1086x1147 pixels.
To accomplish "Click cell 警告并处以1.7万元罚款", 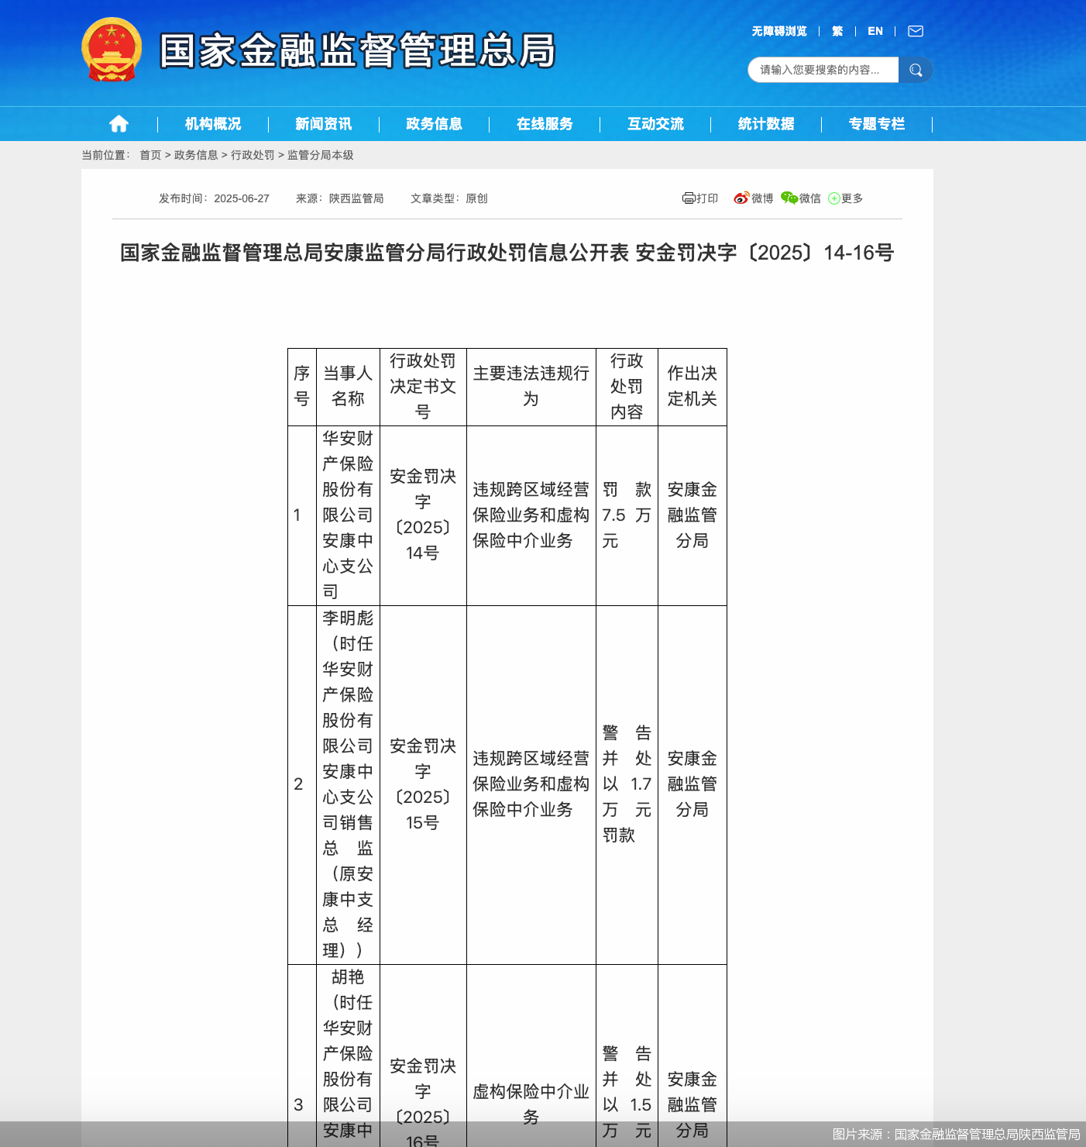I will coord(627,784).
